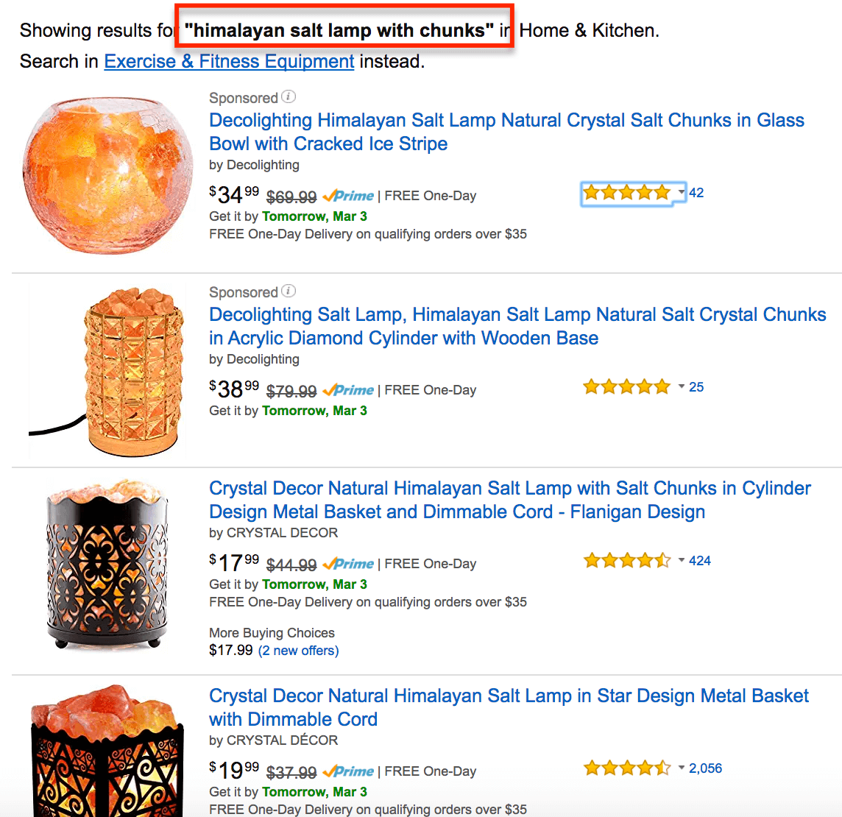842x817 pixels.
Task: Click the Sponsored info icon on second listing
Action: [289, 291]
